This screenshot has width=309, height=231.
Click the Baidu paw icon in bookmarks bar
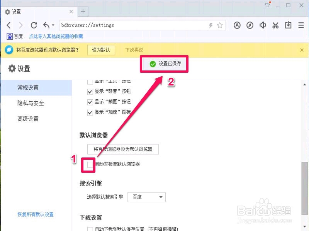pyautogui.click(x=9, y=36)
